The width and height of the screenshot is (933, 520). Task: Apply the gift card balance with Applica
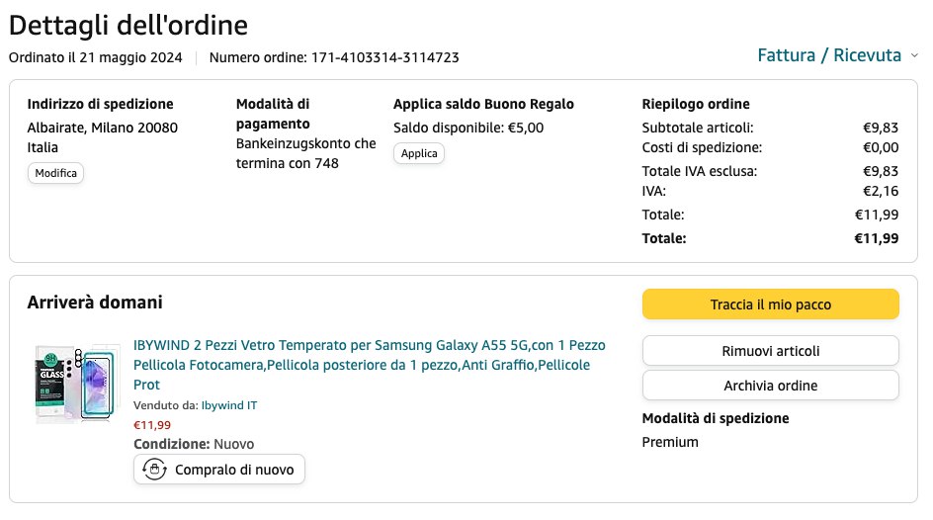(419, 153)
